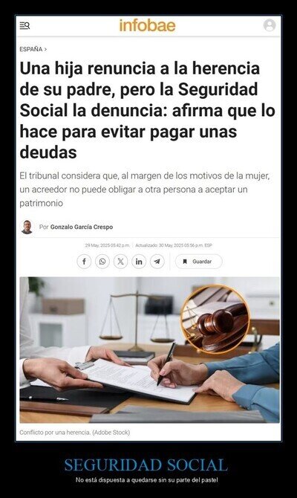Click the gavel circular inset image
Image resolution: width=297 pixels, height=498 pixels.
pos(215,319)
